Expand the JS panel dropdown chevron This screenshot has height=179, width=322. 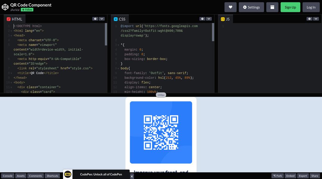(x=316, y=18)
